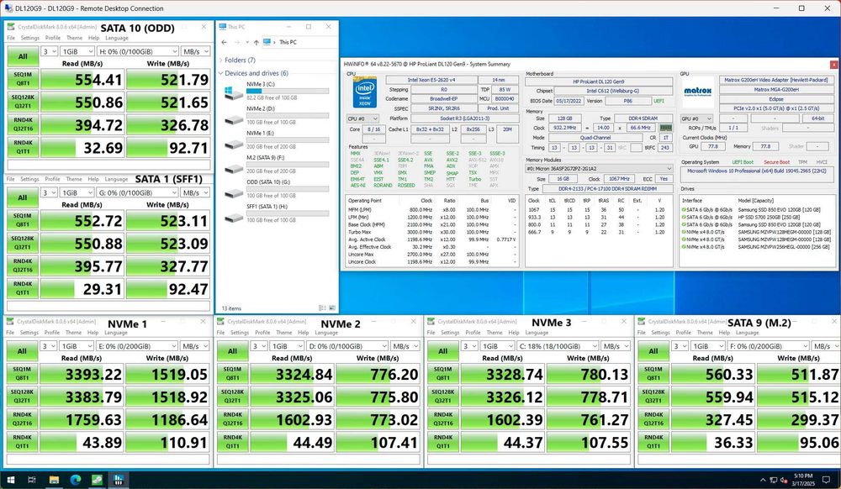Open the GPU #0 selector in HWiNFO

click(696, 119)
